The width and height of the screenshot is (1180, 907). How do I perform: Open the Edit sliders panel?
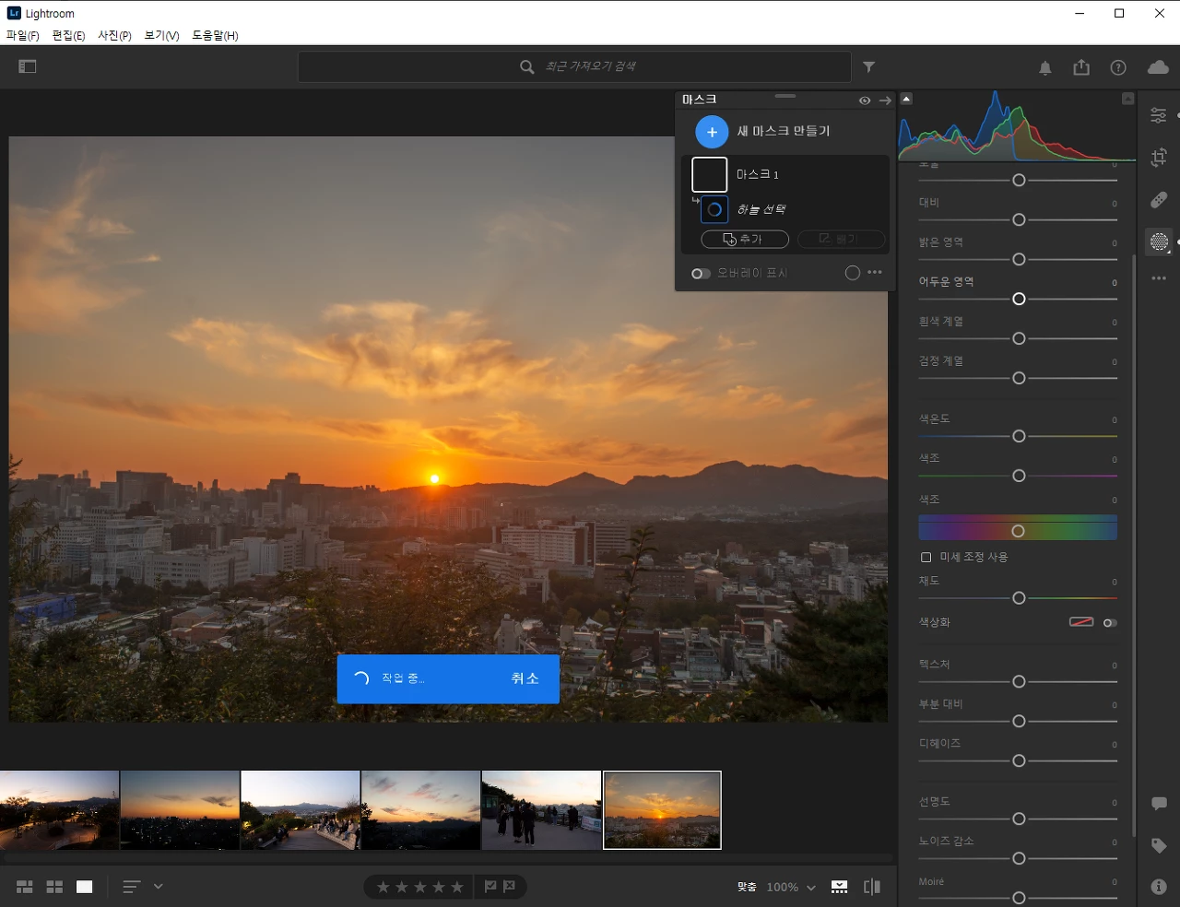(1159, 115)
